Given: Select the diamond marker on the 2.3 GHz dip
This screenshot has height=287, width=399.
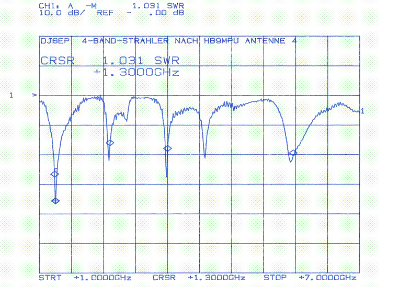Looking at the screenshot, I should coord(110,143).
